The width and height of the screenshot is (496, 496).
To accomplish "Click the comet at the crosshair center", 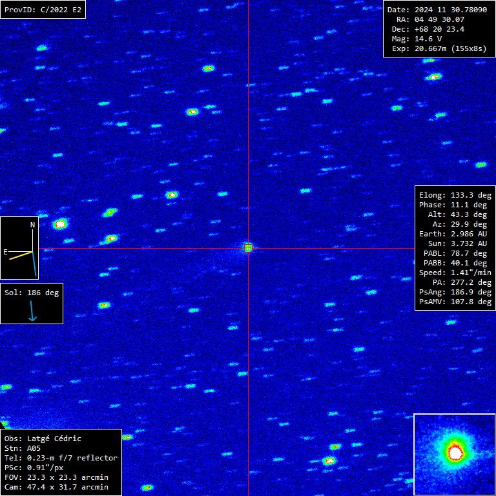I will [x=248, y=248].
